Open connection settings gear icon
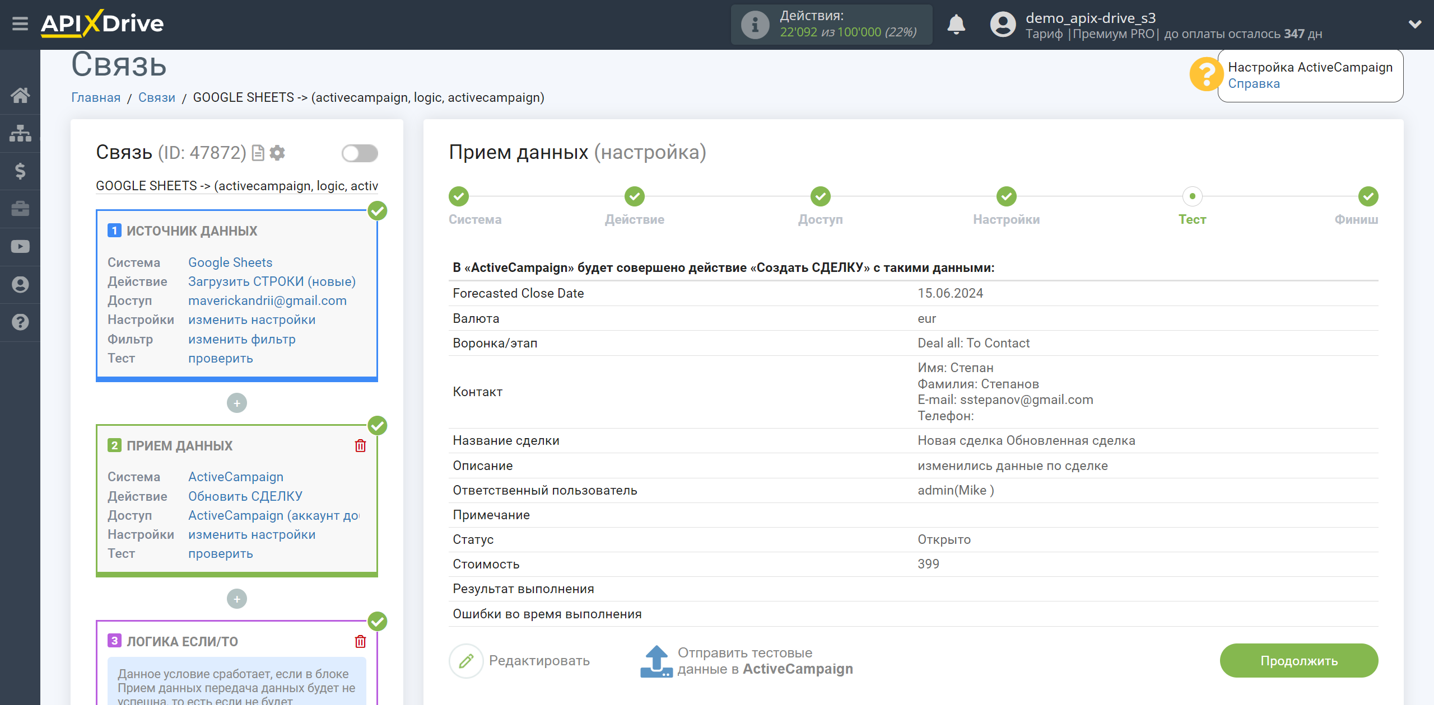The image size is (1434, 705). [x=277, y=153]
